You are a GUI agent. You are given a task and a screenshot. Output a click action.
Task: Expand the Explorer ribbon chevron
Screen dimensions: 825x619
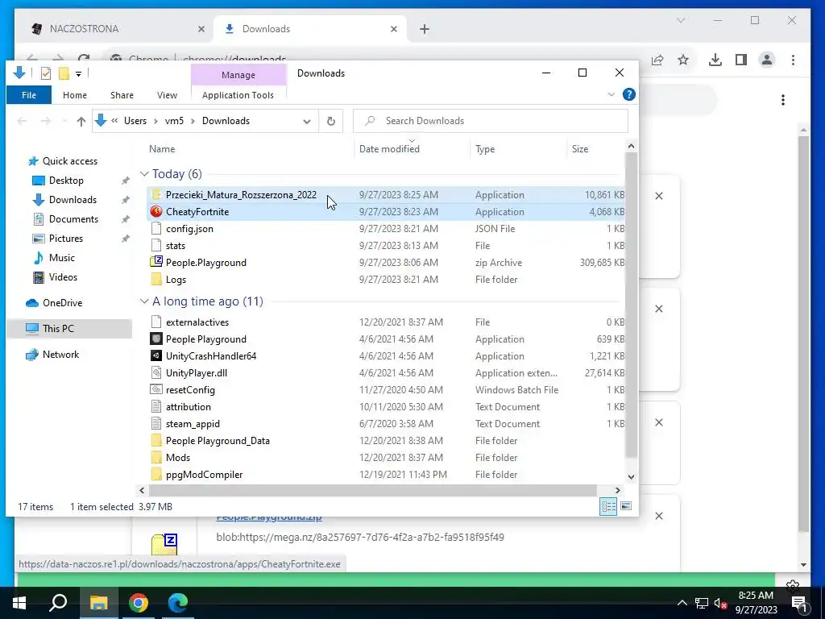point(611,95)
